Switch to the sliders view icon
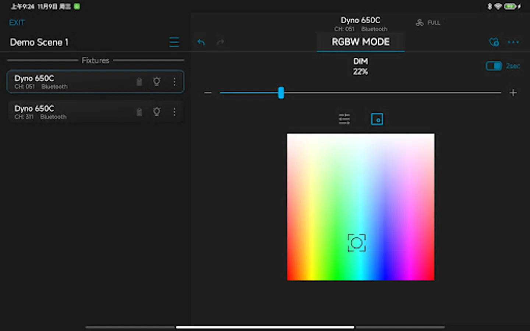The height and width of the screenshot is (331, 530). 344,119
